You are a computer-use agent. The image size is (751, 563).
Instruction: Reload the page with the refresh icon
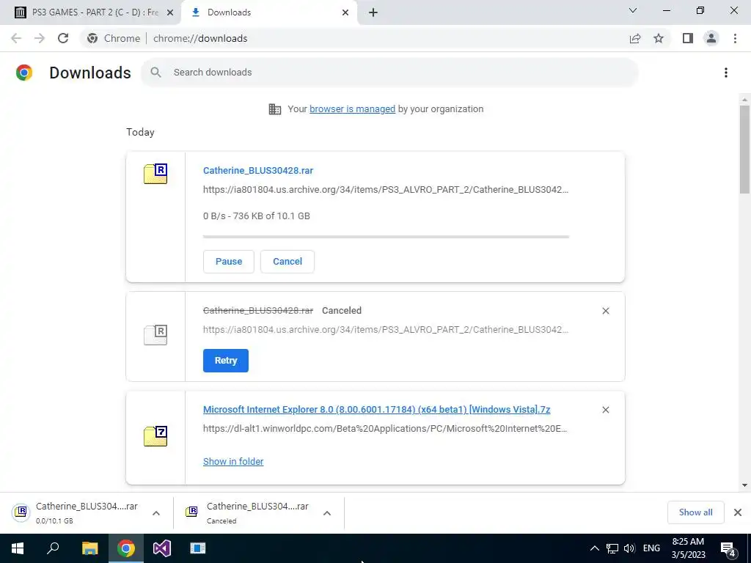tap(63, 38)
